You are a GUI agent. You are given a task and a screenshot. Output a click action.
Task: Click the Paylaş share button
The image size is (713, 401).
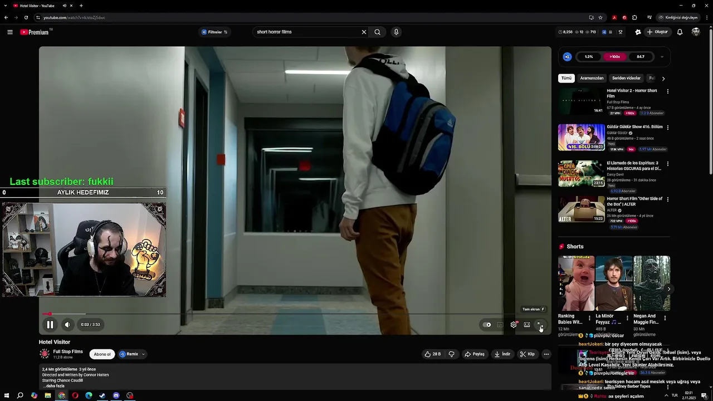pos(475,354)
